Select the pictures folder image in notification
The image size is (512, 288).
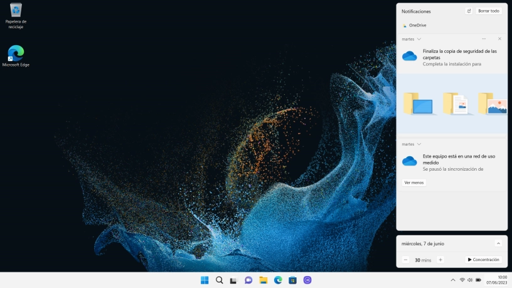493,103
